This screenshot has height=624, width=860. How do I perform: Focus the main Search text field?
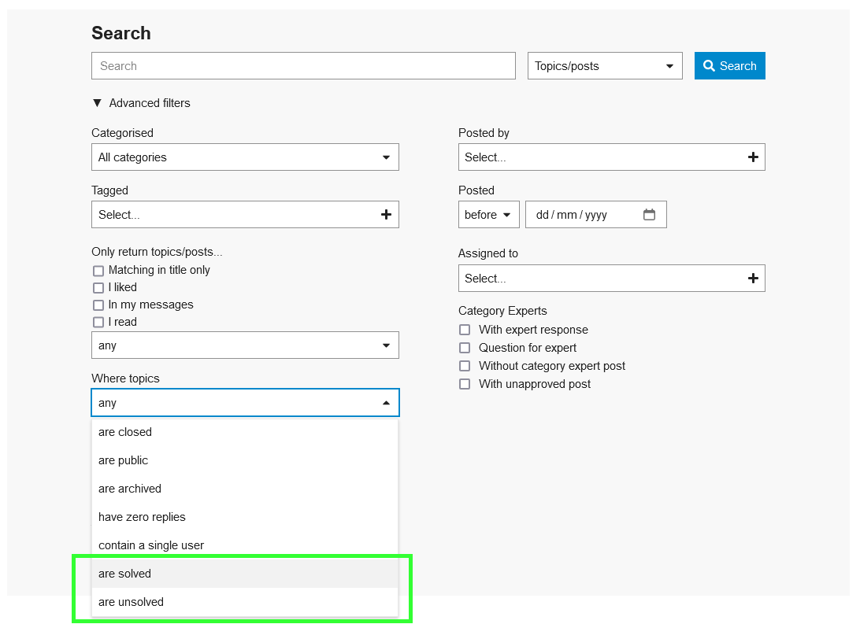pyautogui.click(x=303, y=66)
